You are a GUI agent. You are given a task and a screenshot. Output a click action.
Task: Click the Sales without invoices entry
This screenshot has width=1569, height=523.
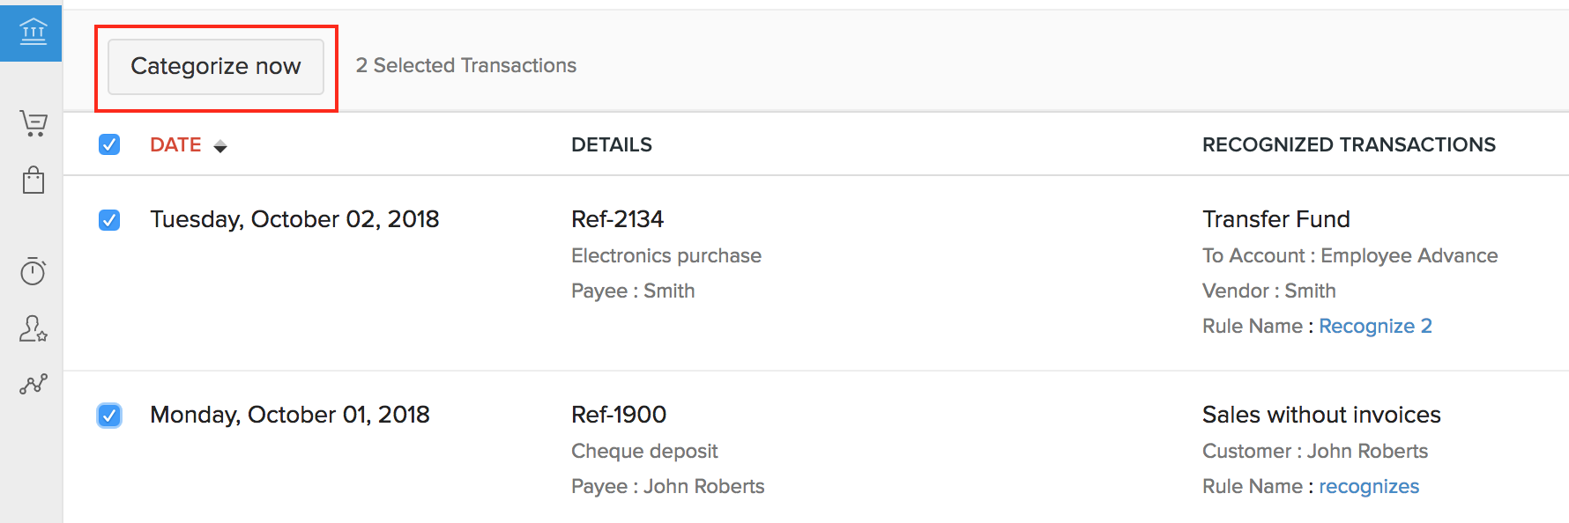1320,415
